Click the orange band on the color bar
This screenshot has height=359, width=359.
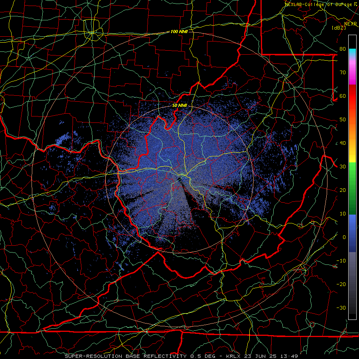(x=352, y=130)
